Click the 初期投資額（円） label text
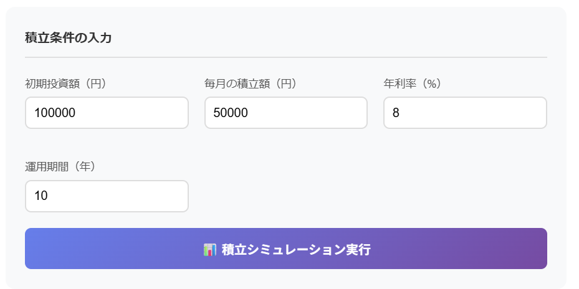Image resolution: width=579 pixels, height=289 pixels. click(x=66, y=83)
